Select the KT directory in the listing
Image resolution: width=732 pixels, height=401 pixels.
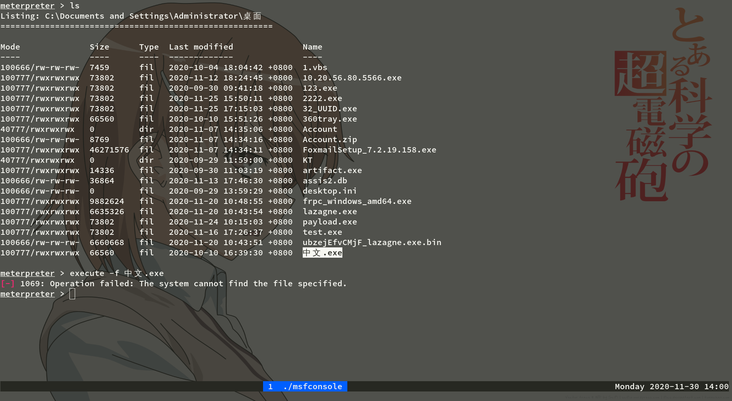tap(307, 160)
